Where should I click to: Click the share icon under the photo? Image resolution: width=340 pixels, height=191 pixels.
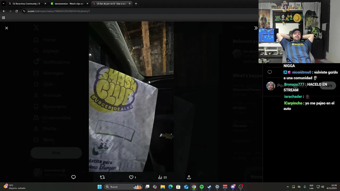tap(189, 177)
